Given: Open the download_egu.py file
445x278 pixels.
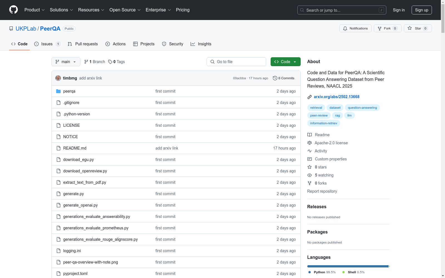Looking at the screenshot, I should (78, 160).
